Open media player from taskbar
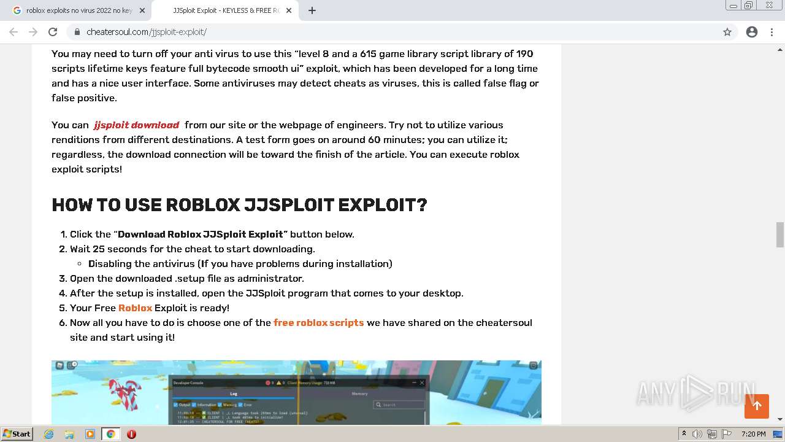The width and height of the screenshot is (785, 442). [x=90, y=434]
